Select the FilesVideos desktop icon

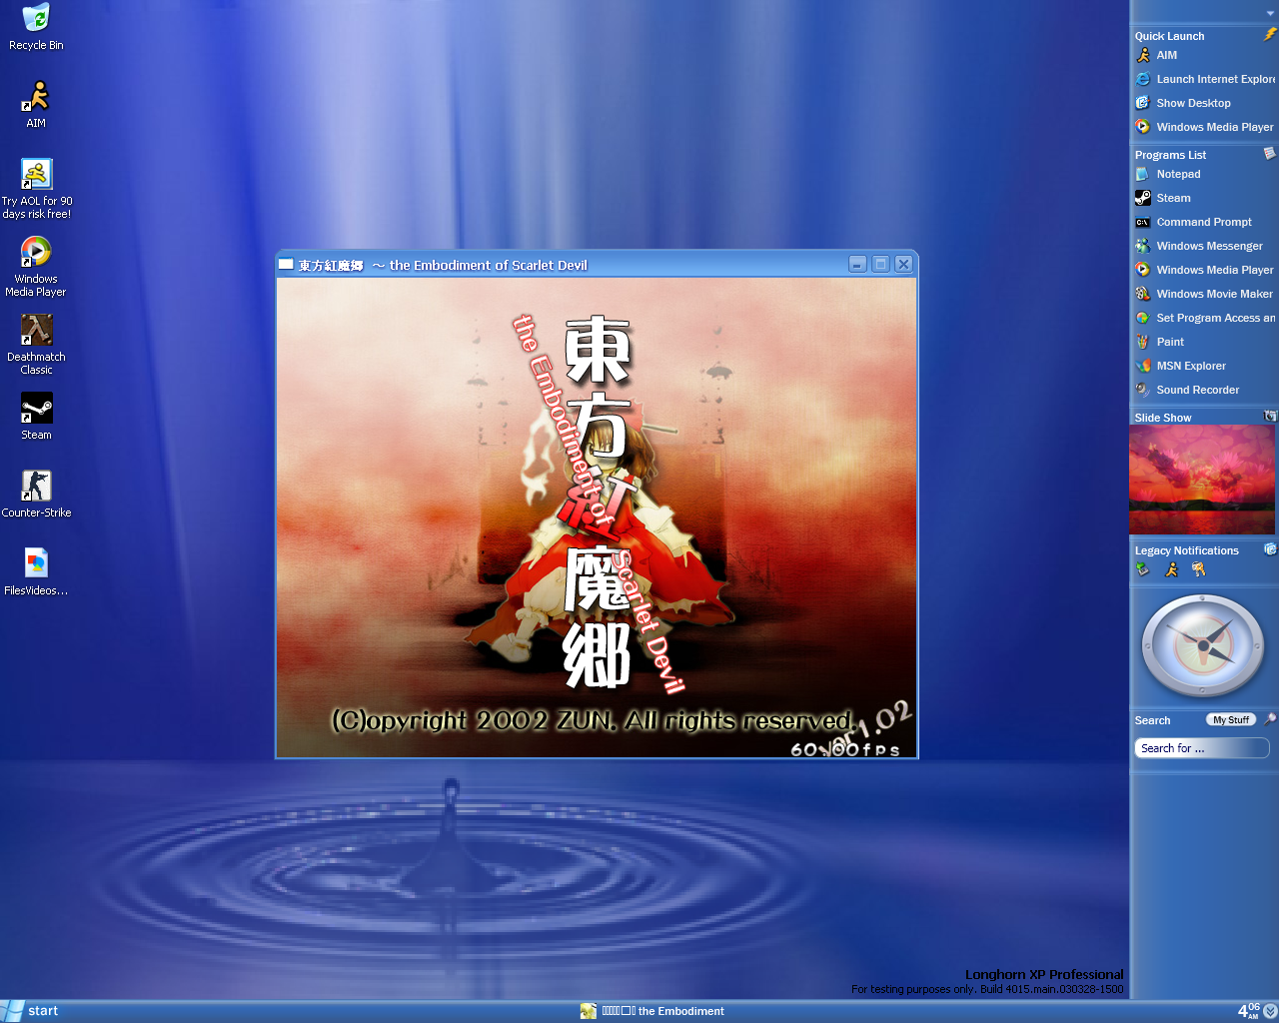[36, 571]
